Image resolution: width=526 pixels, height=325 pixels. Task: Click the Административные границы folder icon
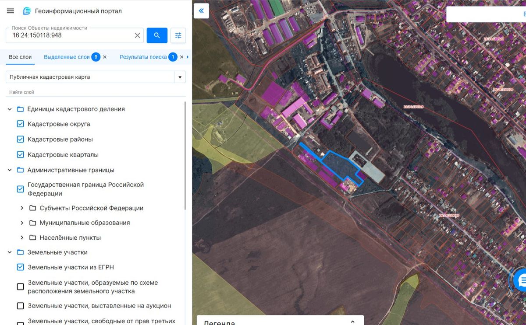point(20,170)
